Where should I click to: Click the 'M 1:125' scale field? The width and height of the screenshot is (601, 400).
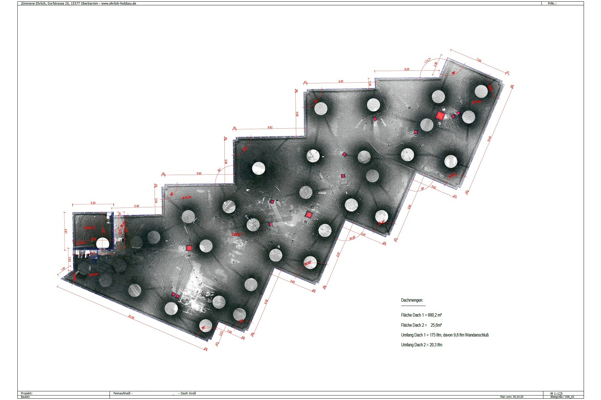click(x=557, y=394)
